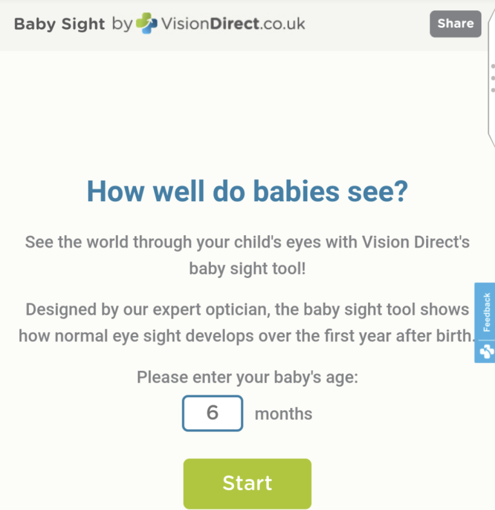Open the VisionDirect.co.uk wordmark link
The width and height of the screenshot is (495, 510).
pos(233,24)
